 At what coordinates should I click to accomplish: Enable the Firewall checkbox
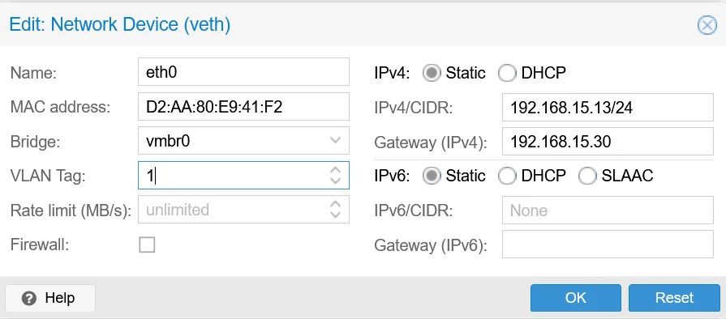[x=147, y=245]
